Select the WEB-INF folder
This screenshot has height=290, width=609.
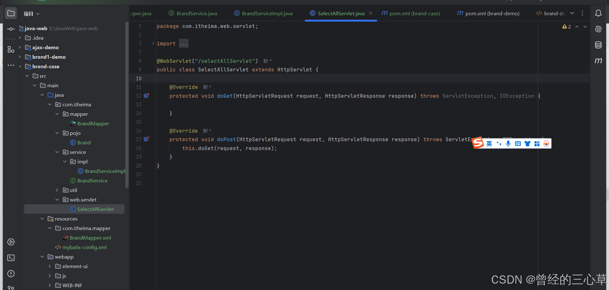pos(72,285)
